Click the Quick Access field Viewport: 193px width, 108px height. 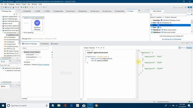coord(178,7)
